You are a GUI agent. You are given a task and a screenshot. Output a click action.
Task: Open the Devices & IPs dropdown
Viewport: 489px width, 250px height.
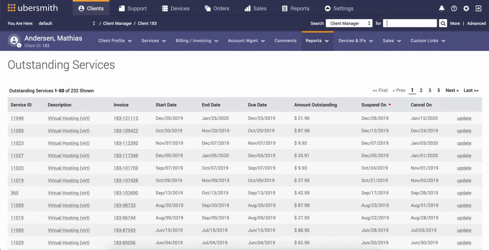point(355,41)
